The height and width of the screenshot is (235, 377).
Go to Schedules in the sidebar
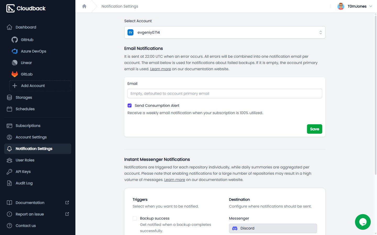click(38, 109)
